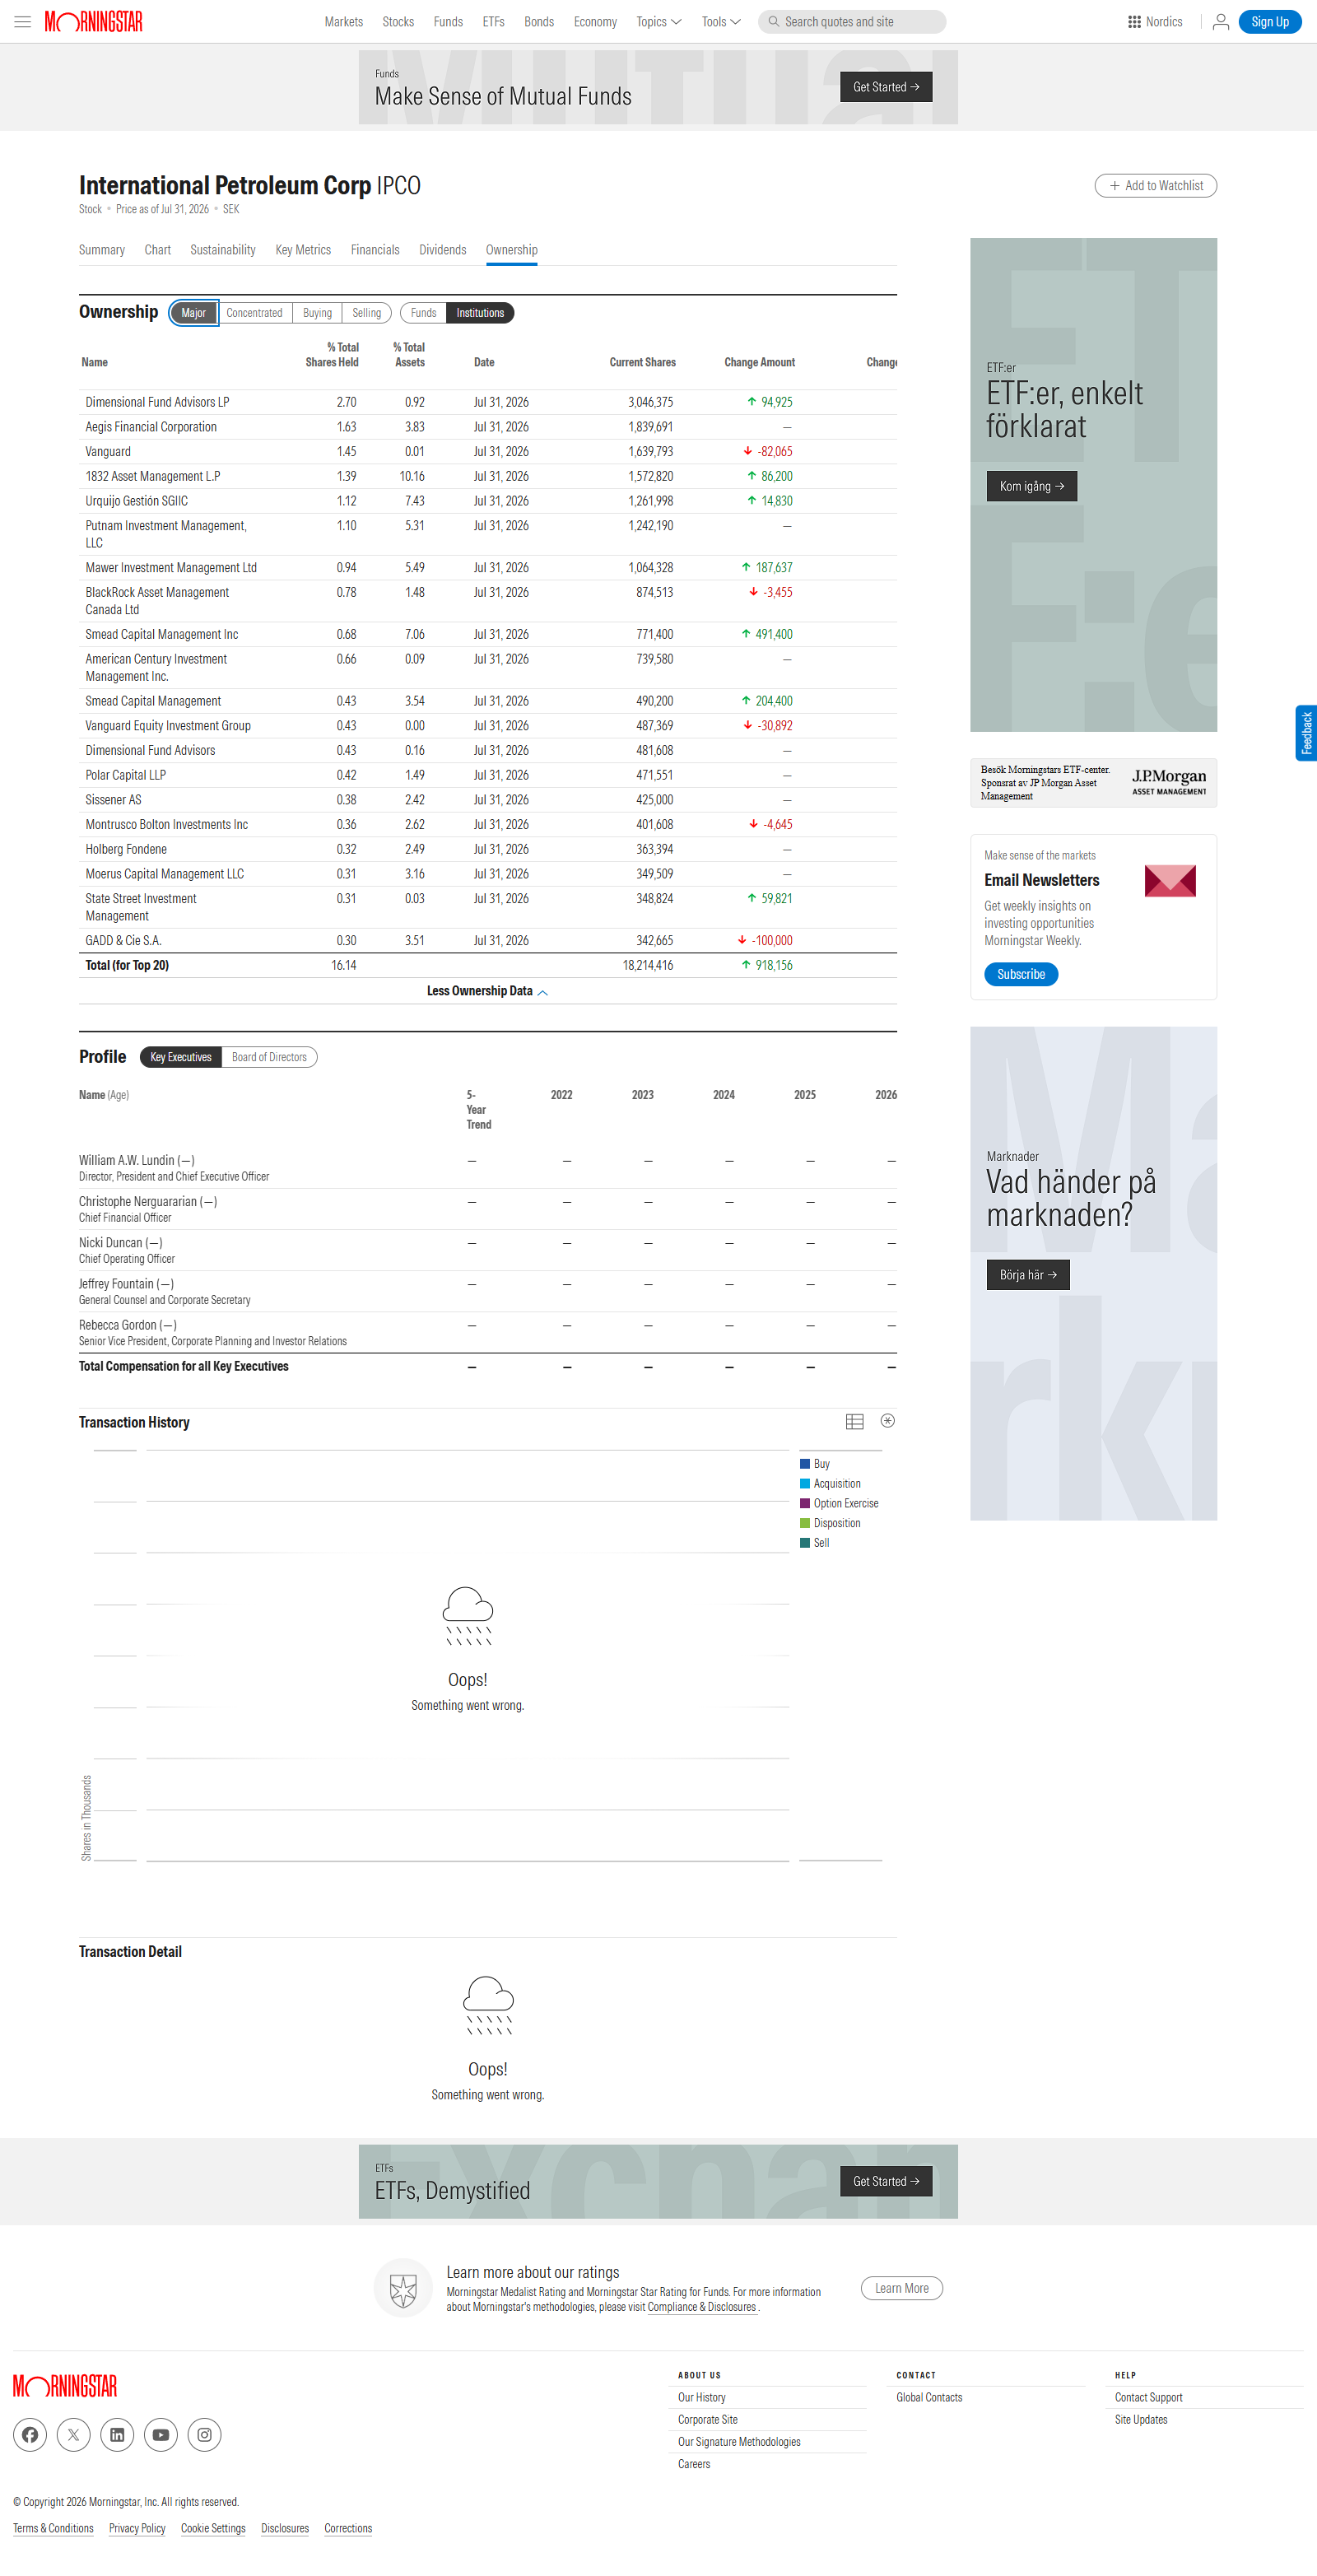Add IPCO to Watchlist
Viewport: 1317px width, 2576px height.
tap(1156, 186)
